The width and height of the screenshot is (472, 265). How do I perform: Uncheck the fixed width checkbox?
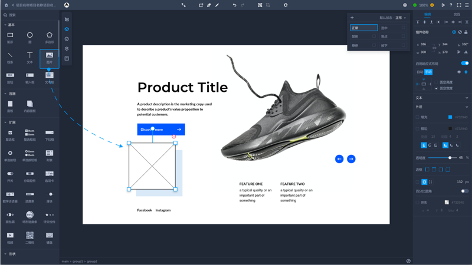436,88
